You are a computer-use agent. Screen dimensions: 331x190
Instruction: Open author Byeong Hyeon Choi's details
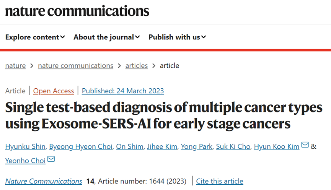click(x=81, y=146)
